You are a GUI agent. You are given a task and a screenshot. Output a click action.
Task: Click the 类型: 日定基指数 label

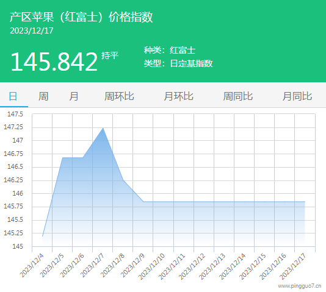click(178, 63)
